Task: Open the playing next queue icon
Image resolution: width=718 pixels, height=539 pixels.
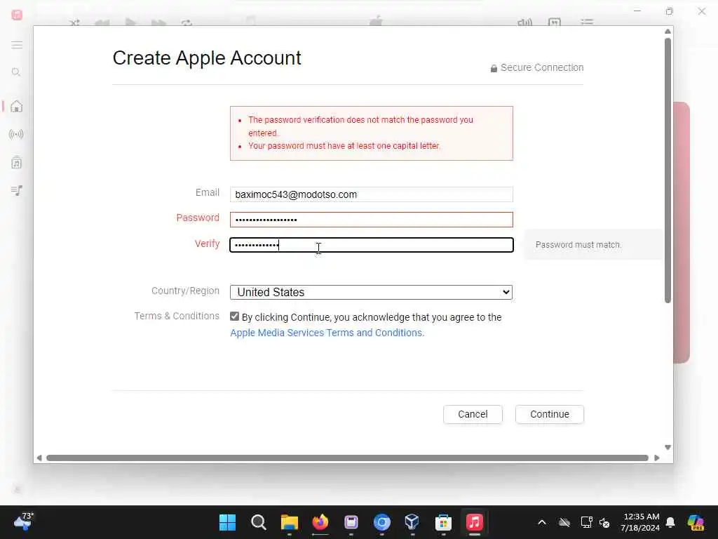Action: (587, 22)
